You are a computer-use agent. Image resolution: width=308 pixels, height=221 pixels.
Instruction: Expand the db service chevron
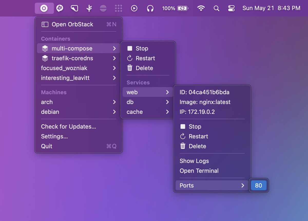[x=167, y=102]
